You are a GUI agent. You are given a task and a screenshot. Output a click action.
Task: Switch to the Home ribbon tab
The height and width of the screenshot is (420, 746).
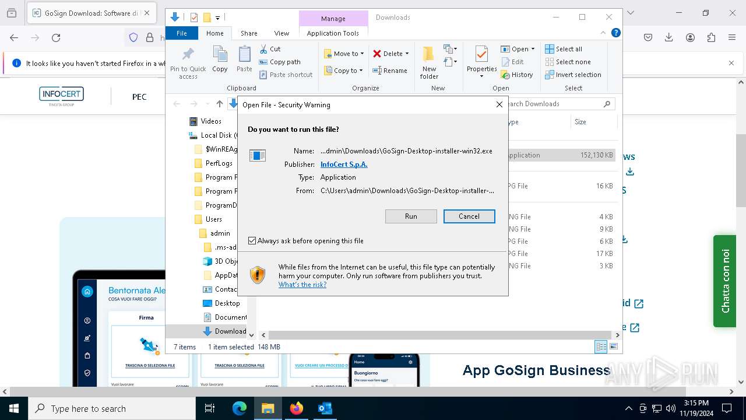coord(214,33)
